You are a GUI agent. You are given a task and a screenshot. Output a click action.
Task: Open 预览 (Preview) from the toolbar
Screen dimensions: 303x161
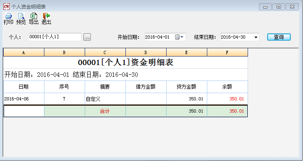point(21,19)
